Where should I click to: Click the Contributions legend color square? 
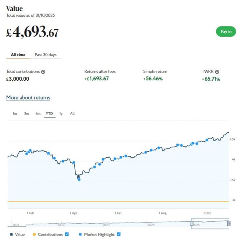point(34,234)
